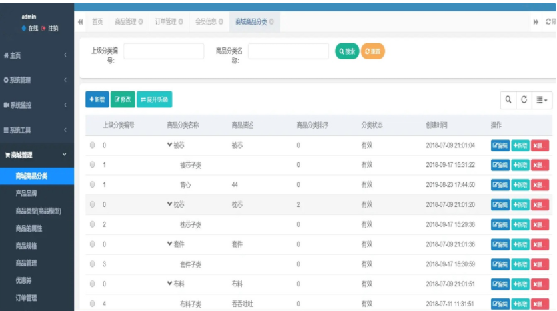Click edit icon button in 布料子类 row
The height and width of the screenshot is (311, 557).
(x=500, y=304)
